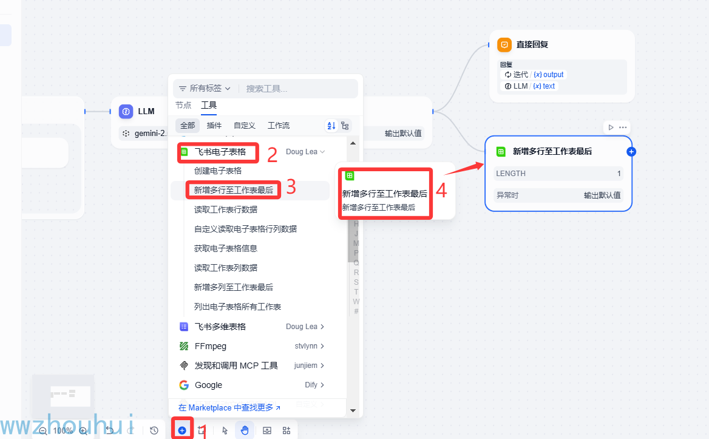Click the add node plus button in toolbar
Image resolution: width=709 pixels, height=439 pixels.
point(181,430)
